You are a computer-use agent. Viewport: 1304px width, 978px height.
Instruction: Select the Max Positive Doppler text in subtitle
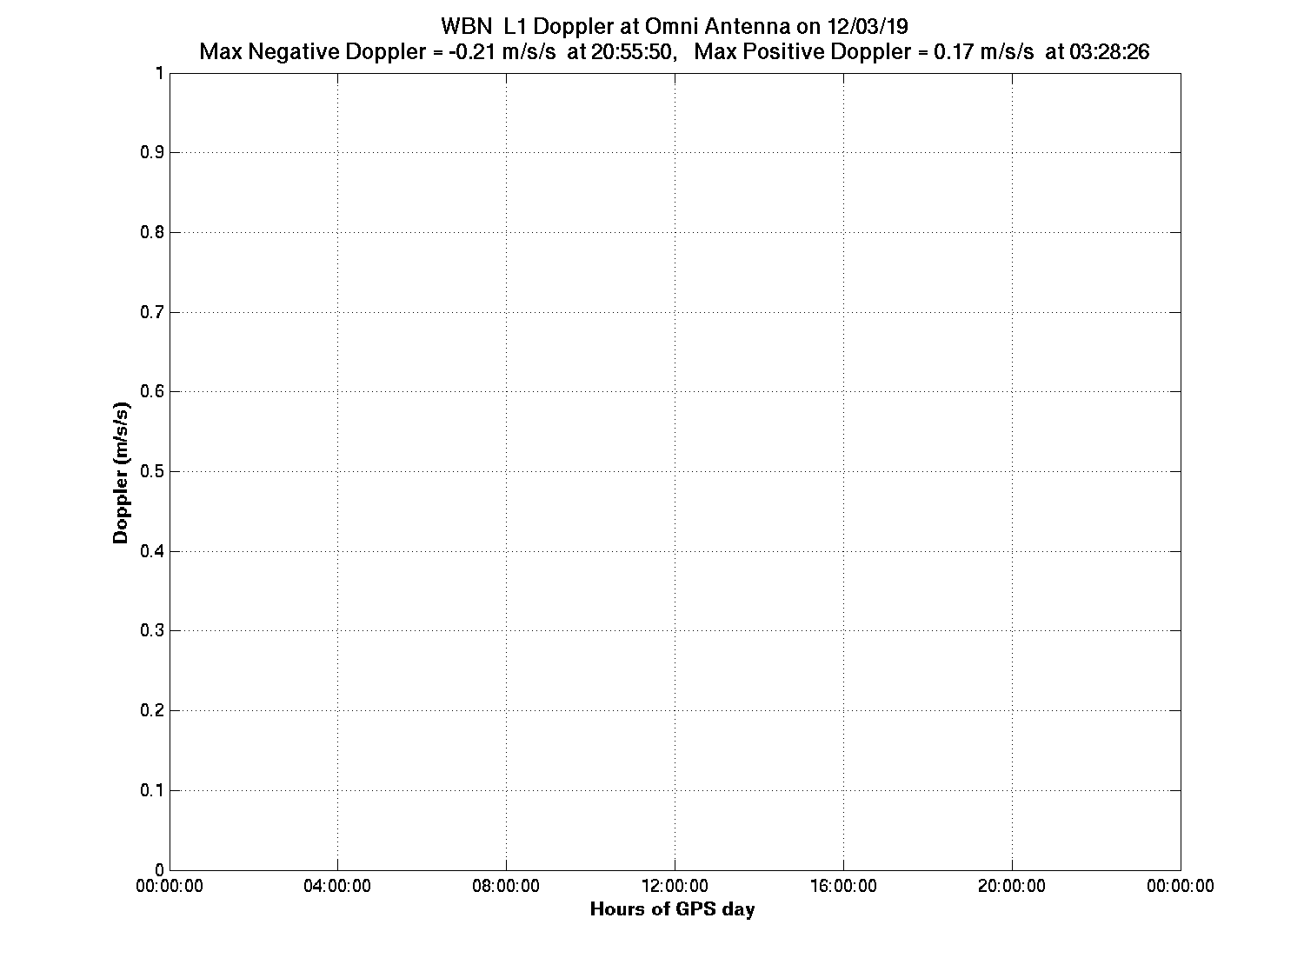coord(921,52)
